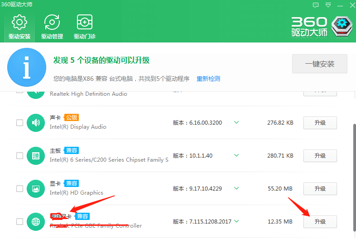Check the Intel(R) HD Graphics checkbox
Viewport: 356px width, 238px height.
click(20, 189)
